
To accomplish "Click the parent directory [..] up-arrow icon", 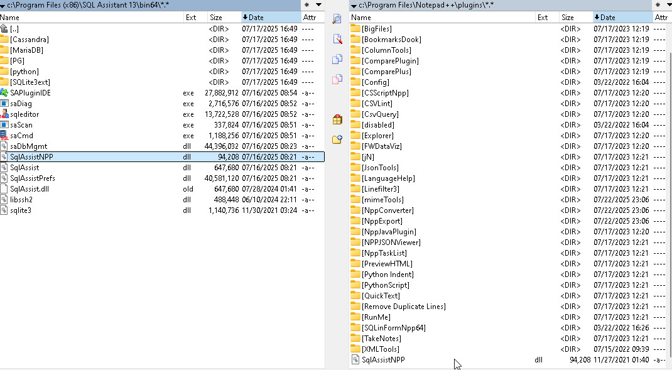I will tap(4, 29).
